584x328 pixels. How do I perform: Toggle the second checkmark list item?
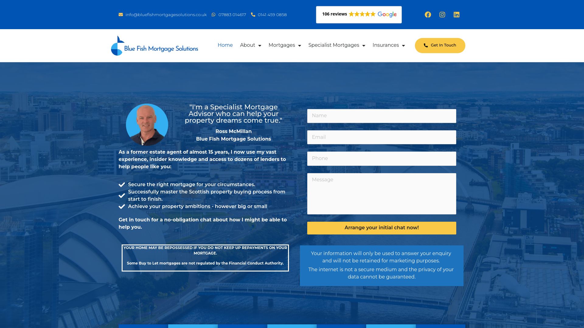(122, 195)
